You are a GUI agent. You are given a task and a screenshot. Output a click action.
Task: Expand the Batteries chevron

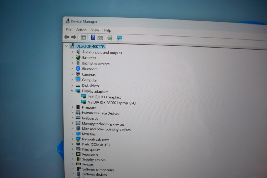(x=72, y=57)
